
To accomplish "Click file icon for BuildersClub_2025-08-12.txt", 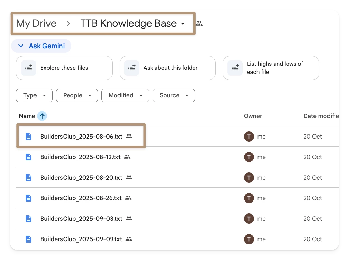I will click(x=28, y=157).
